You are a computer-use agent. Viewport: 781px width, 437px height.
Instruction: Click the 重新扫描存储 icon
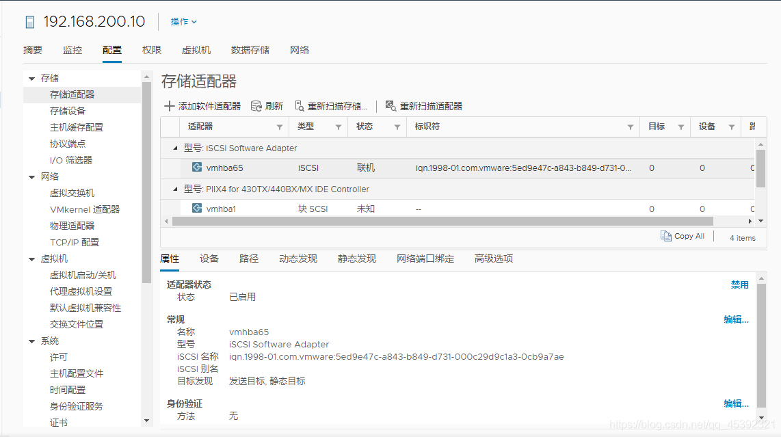(300, 106)
